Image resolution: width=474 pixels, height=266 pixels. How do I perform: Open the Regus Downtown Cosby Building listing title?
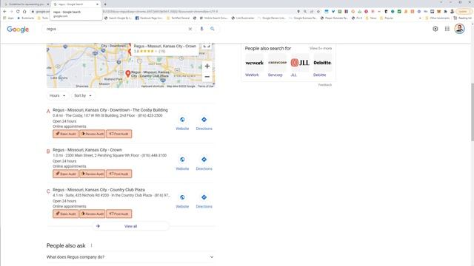coord(110,110)
